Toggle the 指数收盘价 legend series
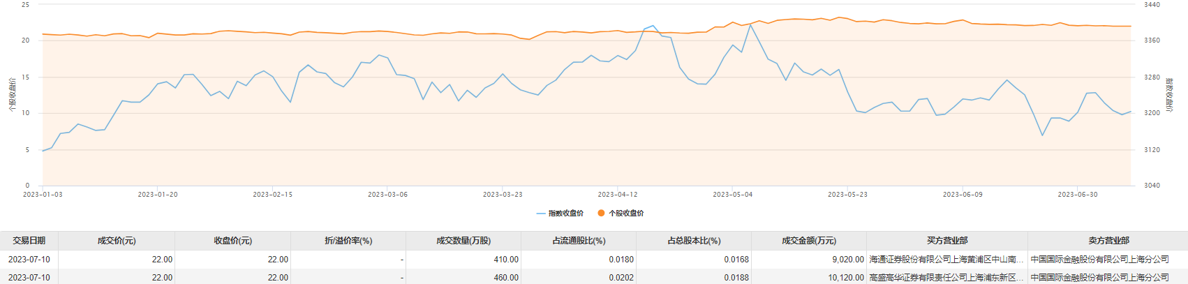 (560, 214)
